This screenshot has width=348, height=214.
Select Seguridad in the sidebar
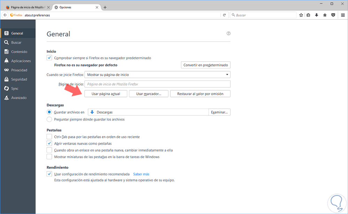click(18, 79)
